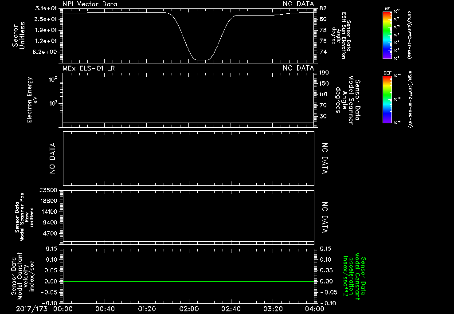Click the "MEx ELS-01 LR" panel title
Image resolution: width=454 pixels, height=314 pixels.
point(89,68)
